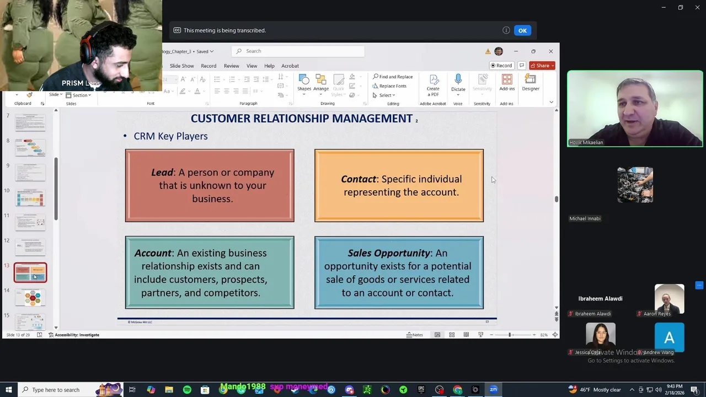This screenshot has height=397, width=706.
Task: Open the Slide Show ribbon tab
Action: point(181,66)
